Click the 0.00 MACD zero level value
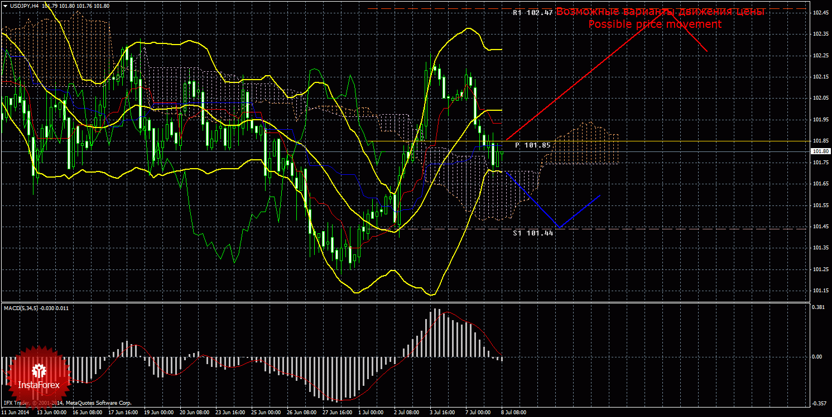The image size is (832, 417). (x=819, y=357)
